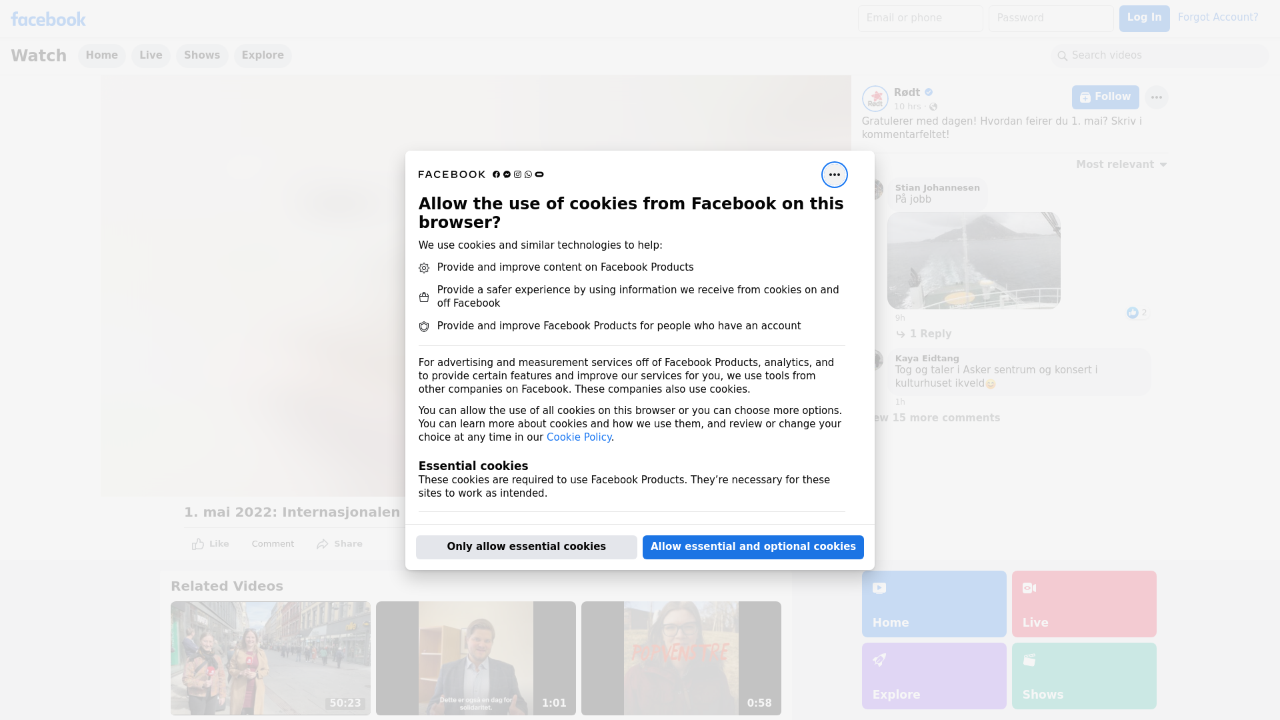Open the related video lasting 50:23

point(270,658)
